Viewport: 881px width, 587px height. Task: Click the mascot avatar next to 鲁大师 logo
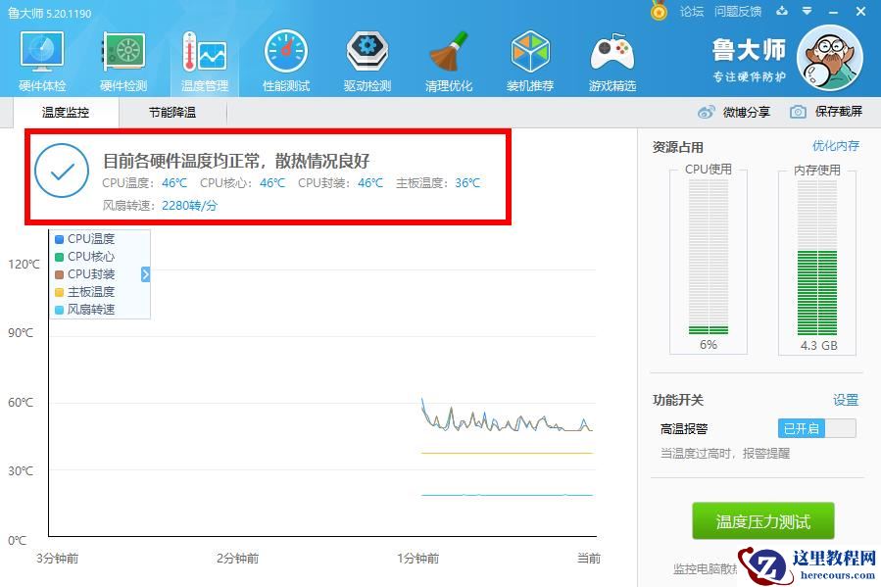click(x=828, y=59)
